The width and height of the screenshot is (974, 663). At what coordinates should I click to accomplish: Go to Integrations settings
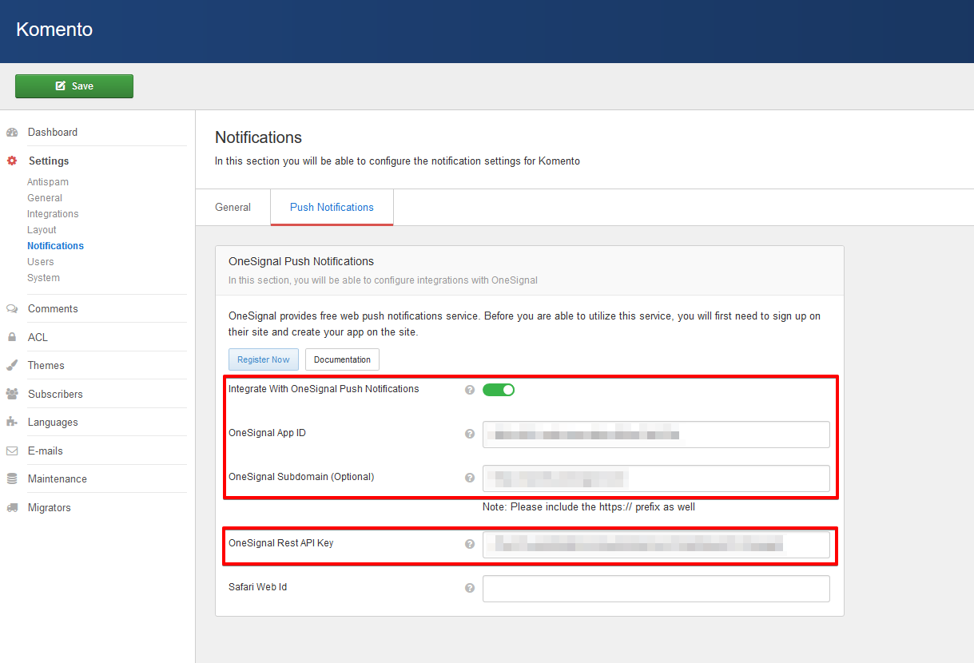click(53, 214)
